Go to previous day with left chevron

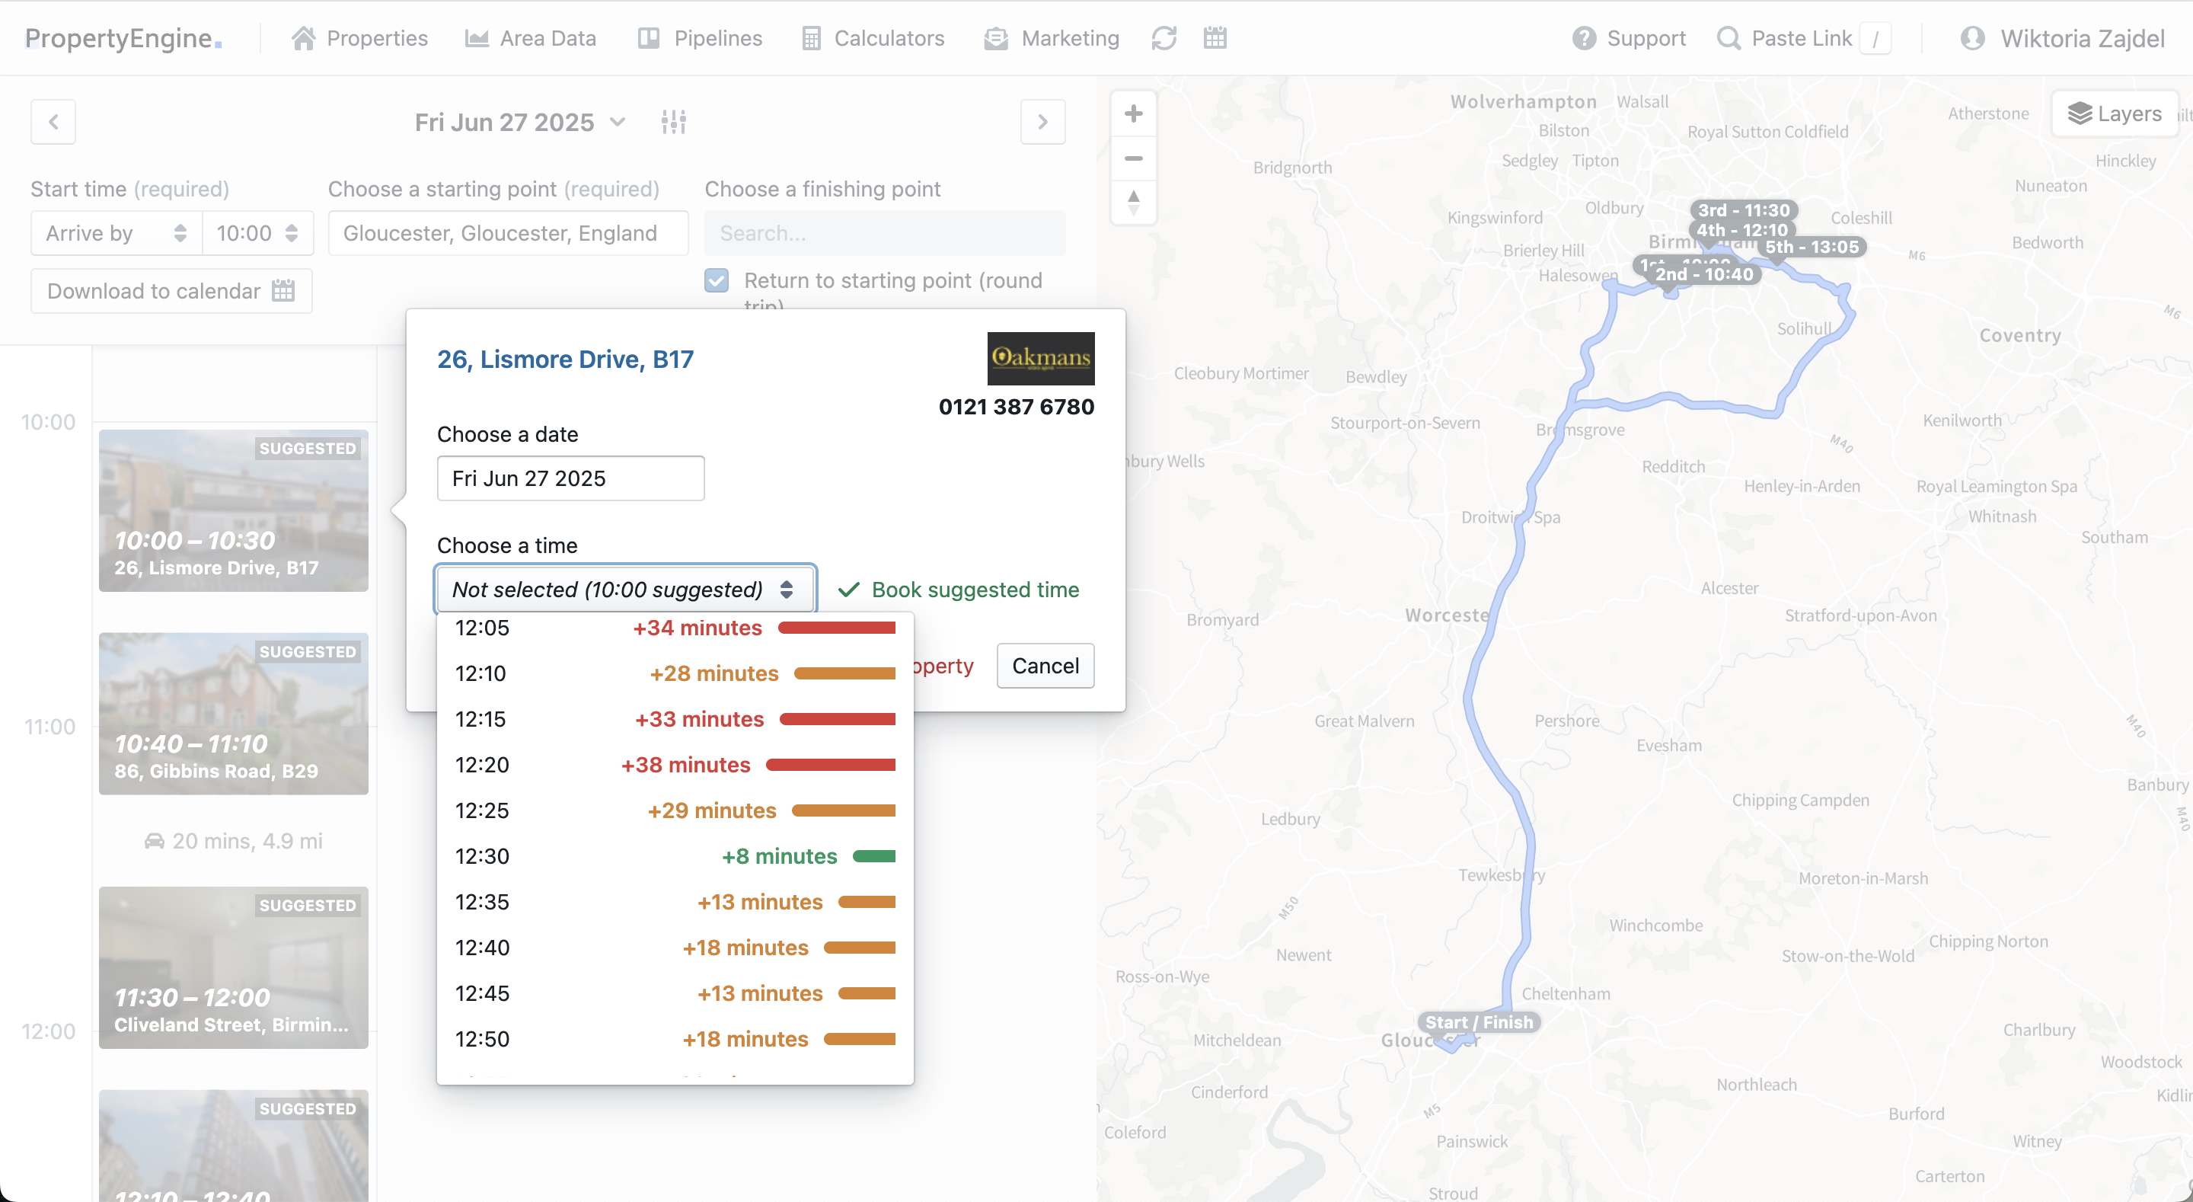[53, 122]
